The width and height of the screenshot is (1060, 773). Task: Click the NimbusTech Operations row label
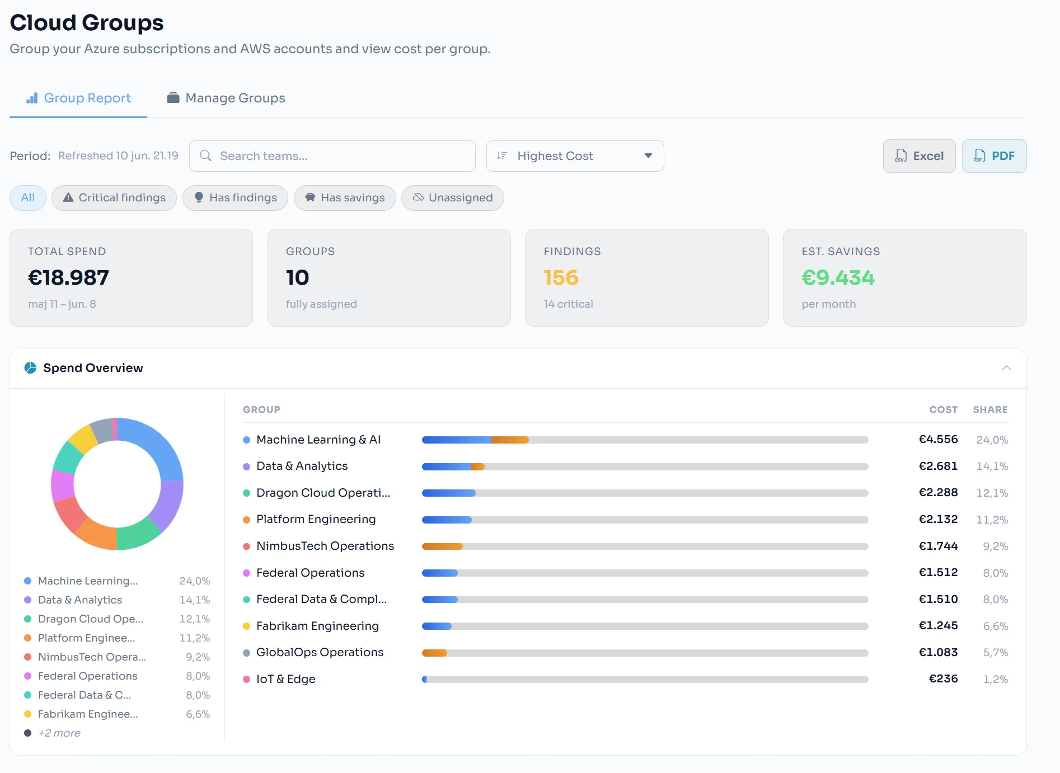(325, 546)
